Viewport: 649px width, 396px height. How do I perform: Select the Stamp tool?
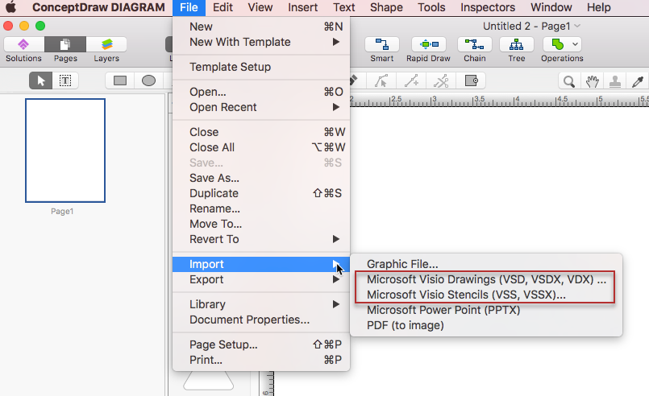coord(615,81)
